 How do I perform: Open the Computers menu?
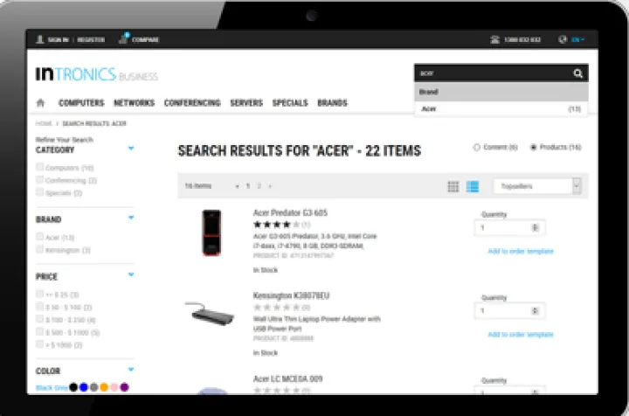pyautogui.click(x=81, y=103)
